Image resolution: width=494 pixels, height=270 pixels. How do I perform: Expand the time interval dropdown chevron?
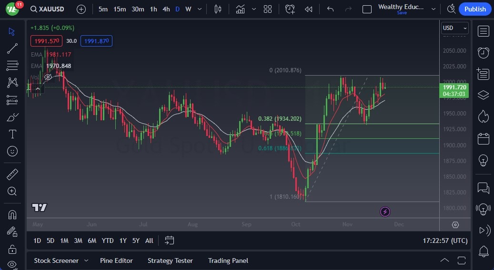coord(199,9)
